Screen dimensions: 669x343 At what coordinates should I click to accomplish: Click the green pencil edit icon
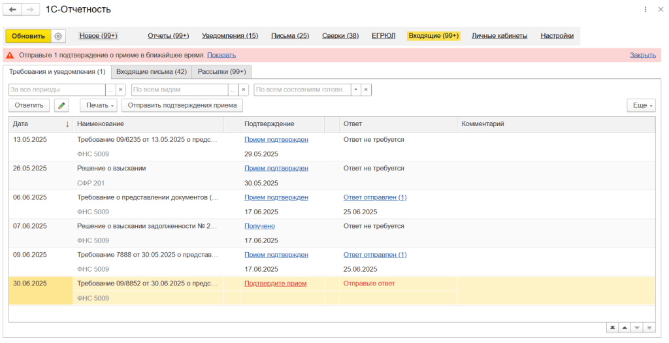(61, 105)
